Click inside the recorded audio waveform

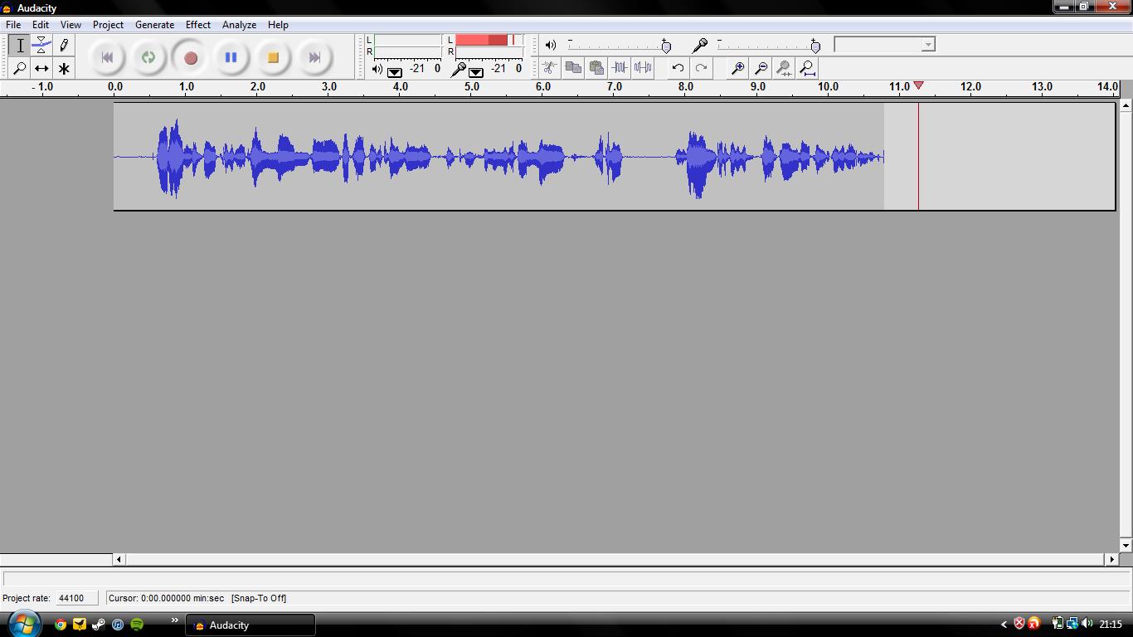click(498, 157)
